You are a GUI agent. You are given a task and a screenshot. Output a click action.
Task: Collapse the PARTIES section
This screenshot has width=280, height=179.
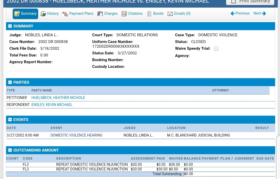(x=10, y=82)
